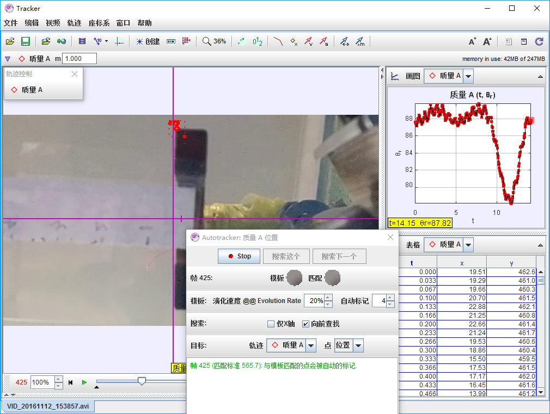Click the refresh icon on the toolbar
This screenshot has width=550, height=414.
(x=539, y=41)
